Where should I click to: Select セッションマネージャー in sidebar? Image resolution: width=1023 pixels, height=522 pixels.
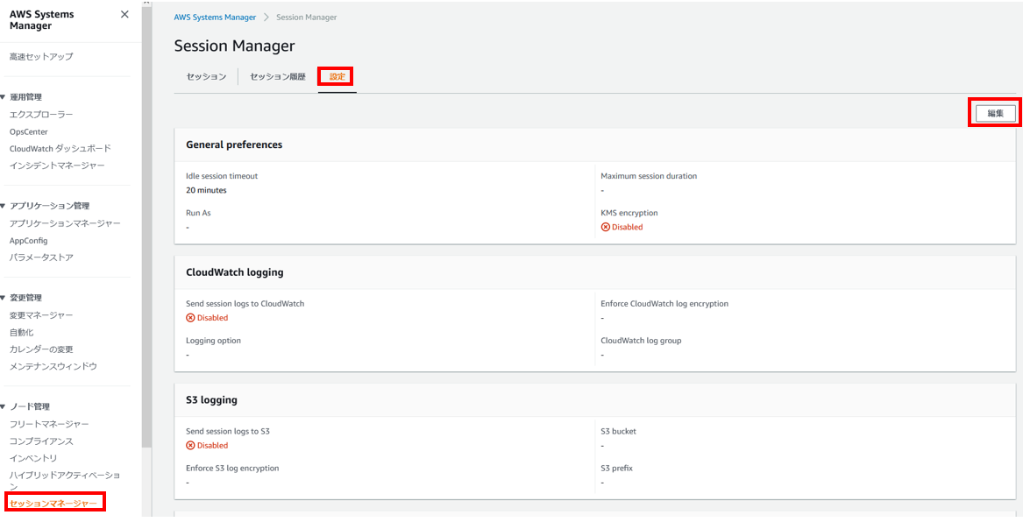click(53, 503)
